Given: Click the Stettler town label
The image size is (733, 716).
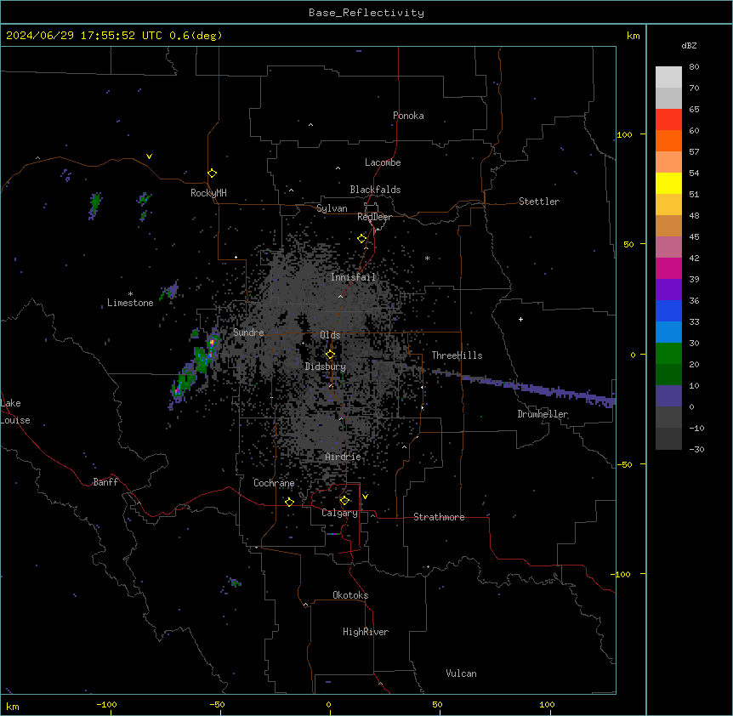Looking at the screenshot, I should click(539, 202).
